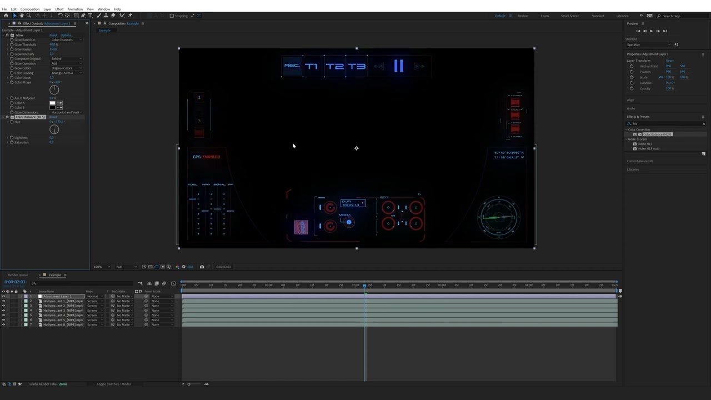Select the Eraser tool

click(x=113, y=16)
